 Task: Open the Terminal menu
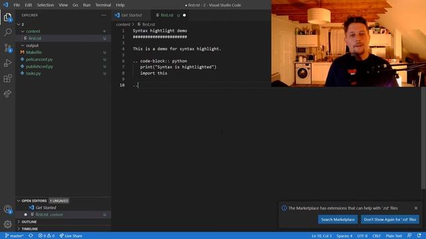coord(103,5)
